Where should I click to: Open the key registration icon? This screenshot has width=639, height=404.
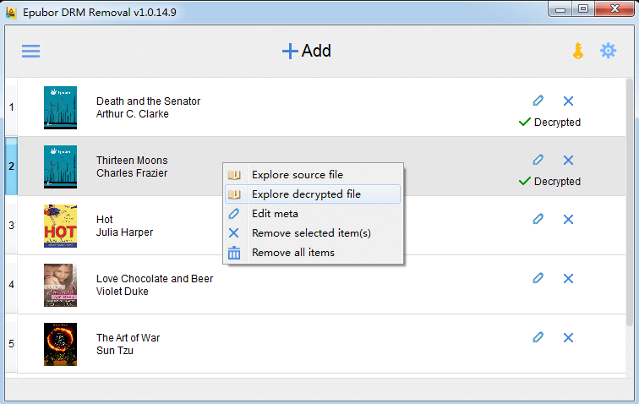[x=578, y=51]
